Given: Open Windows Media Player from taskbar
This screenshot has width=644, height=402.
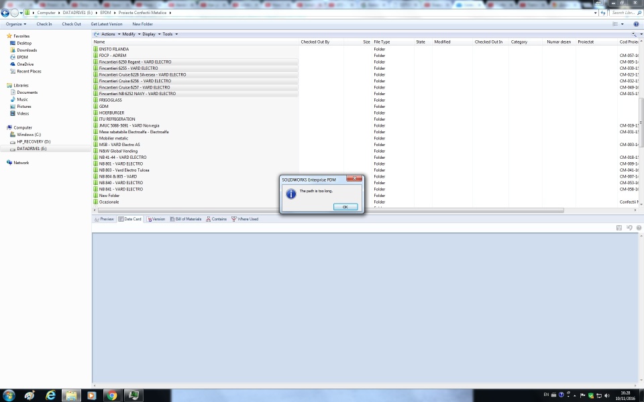Looking at the screenshot, I should point(91,395).
